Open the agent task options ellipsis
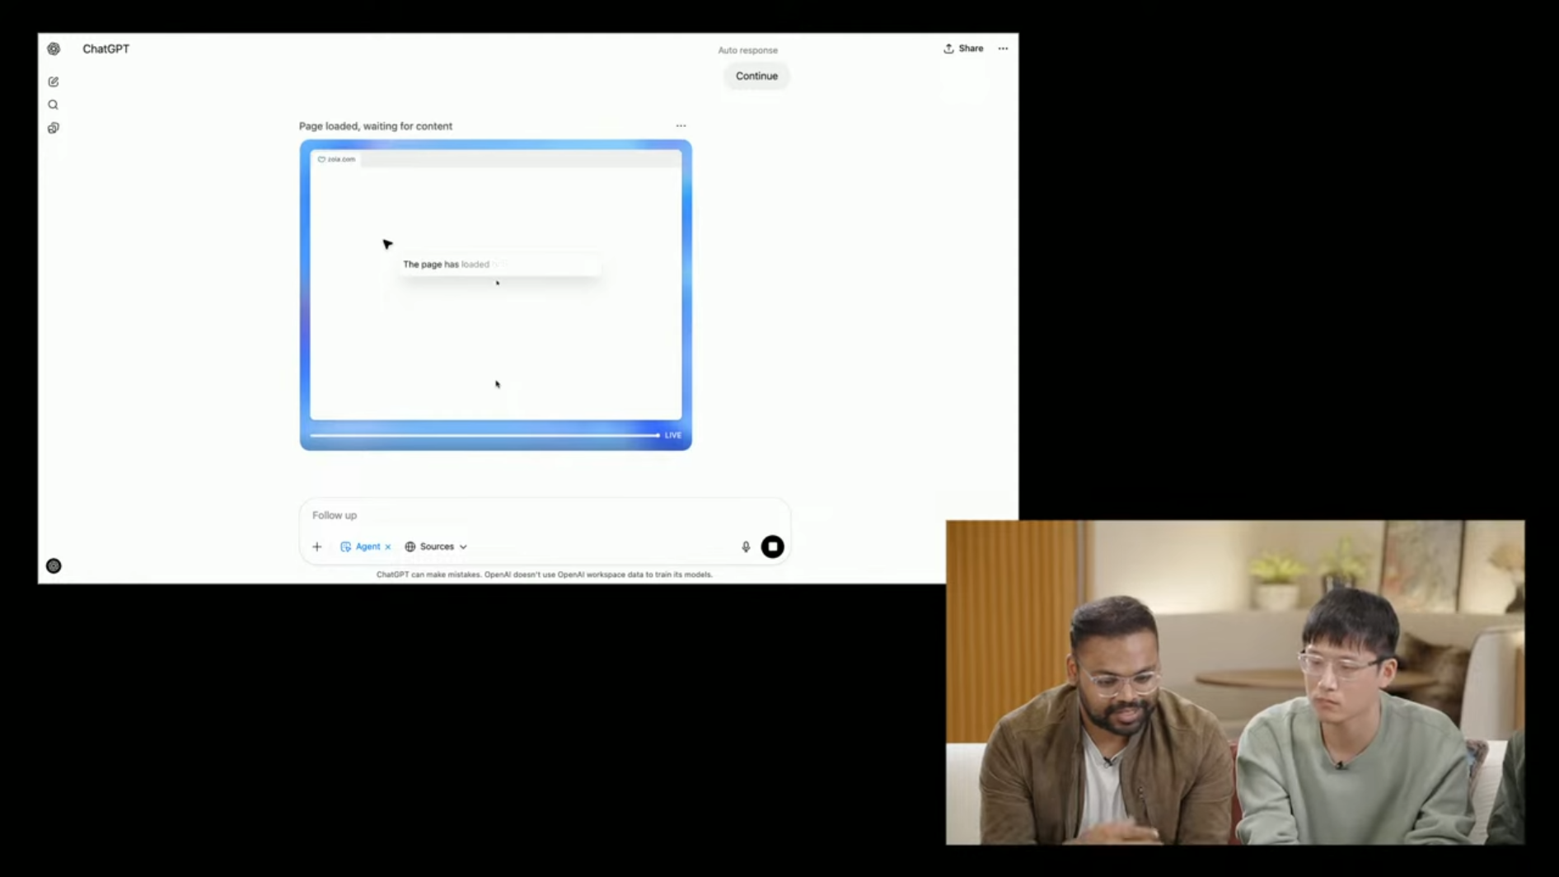The height and width of the screenshot is (877, 1559). [x=681, y=126]
